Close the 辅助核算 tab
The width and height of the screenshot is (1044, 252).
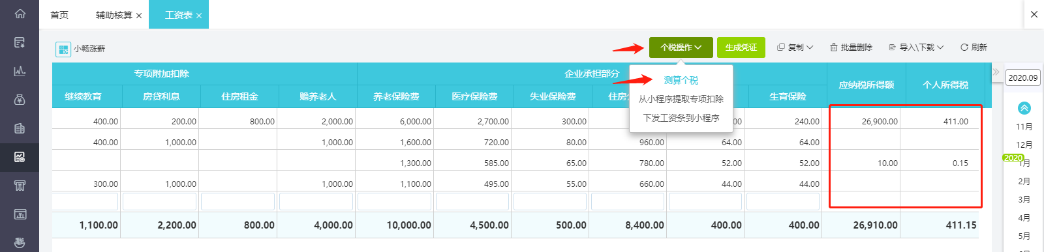[139, 16]
